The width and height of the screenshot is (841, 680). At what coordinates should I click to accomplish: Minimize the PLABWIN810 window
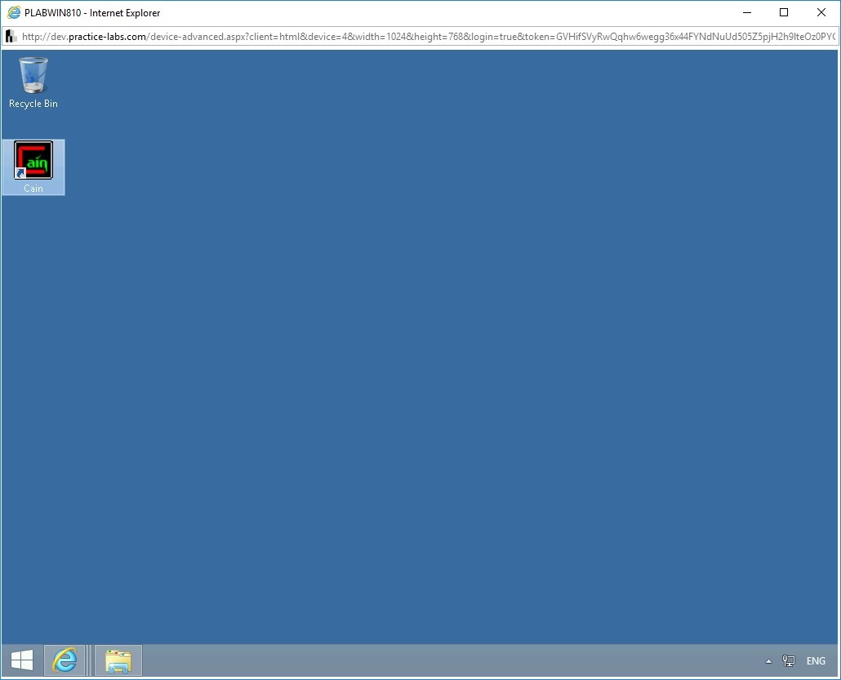tap(745, 12)
